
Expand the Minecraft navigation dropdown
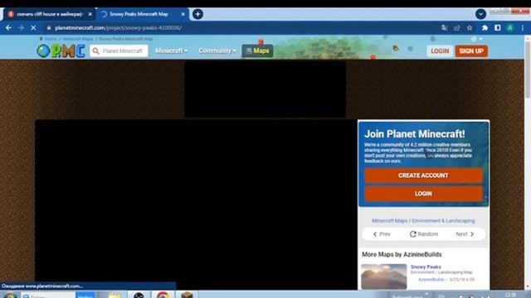tap(172, 50)
